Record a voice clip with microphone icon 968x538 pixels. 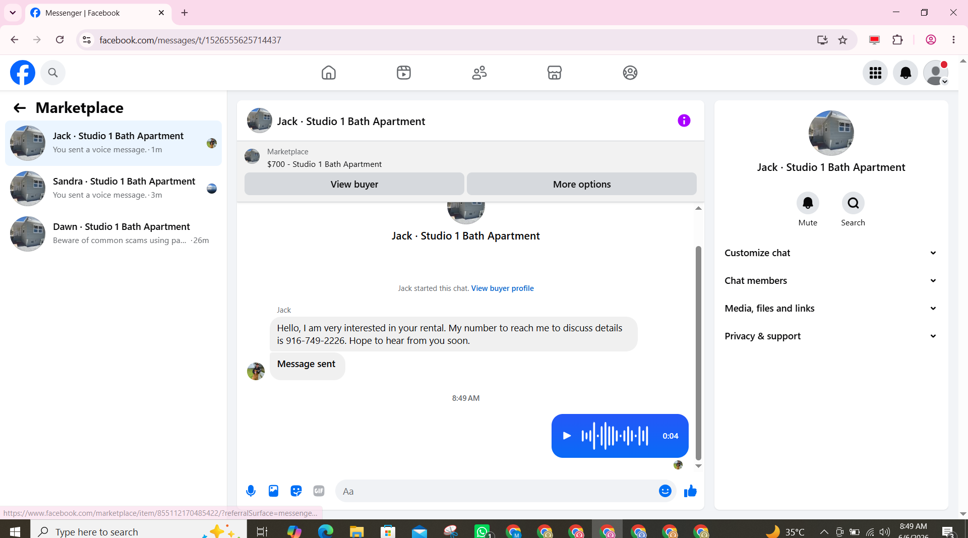[x=251, y=491]
